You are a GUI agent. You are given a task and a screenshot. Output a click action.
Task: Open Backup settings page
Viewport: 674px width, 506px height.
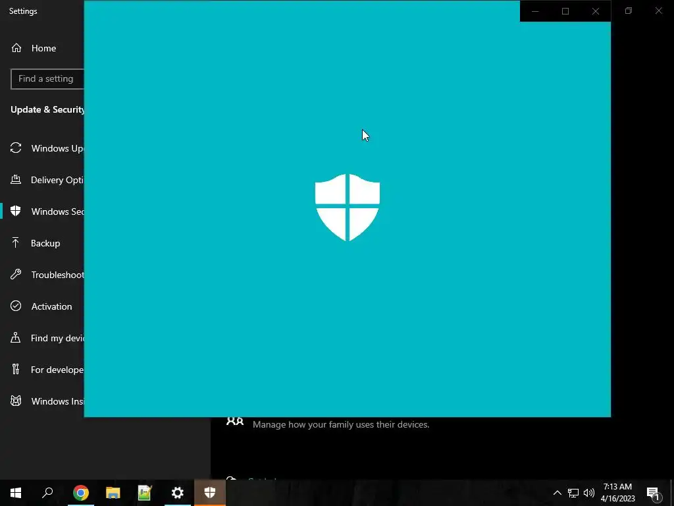point(42,243)
